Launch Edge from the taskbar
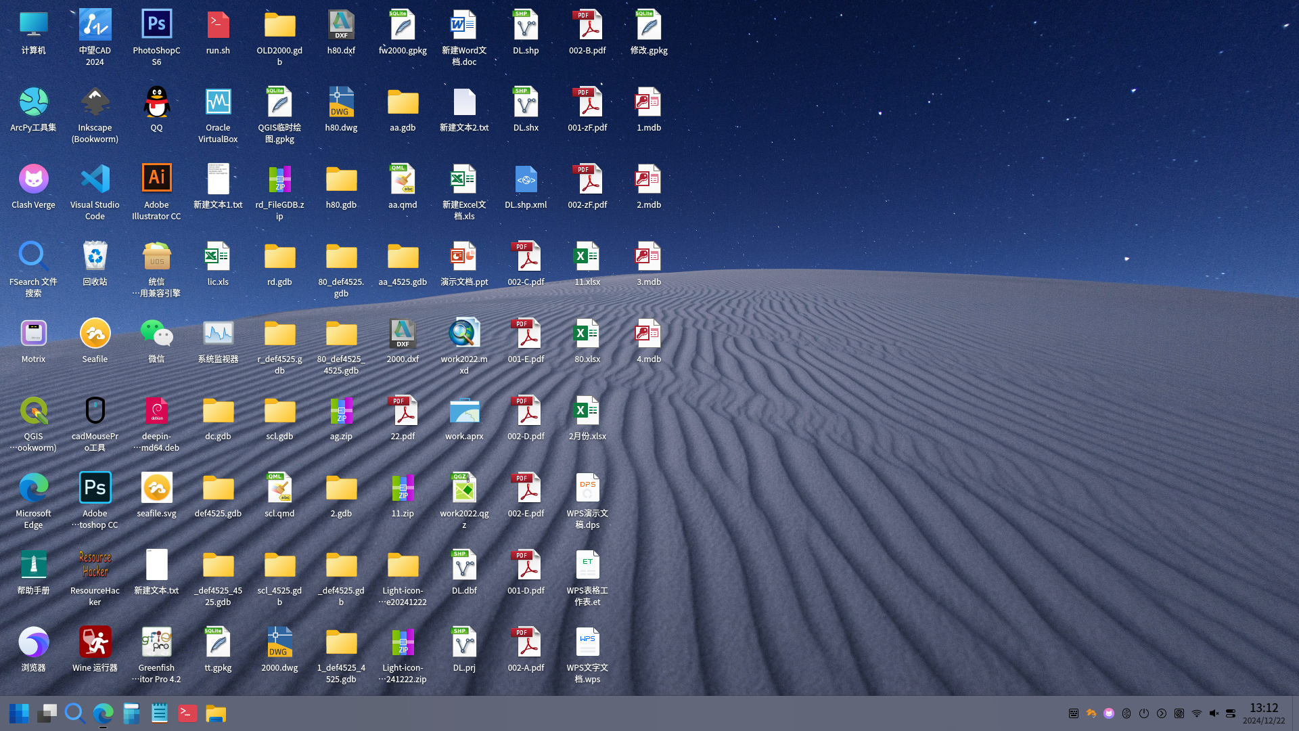This screenshot has width=1299, height=731. coord(103,713)
